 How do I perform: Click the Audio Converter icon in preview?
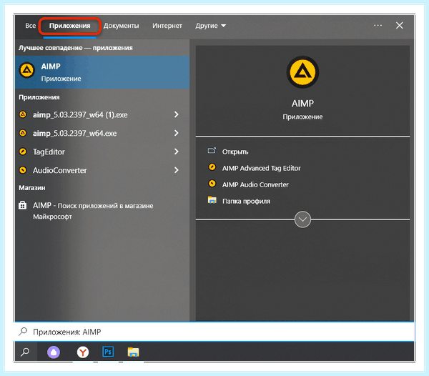pyautogui.click(x=212, y=184)
